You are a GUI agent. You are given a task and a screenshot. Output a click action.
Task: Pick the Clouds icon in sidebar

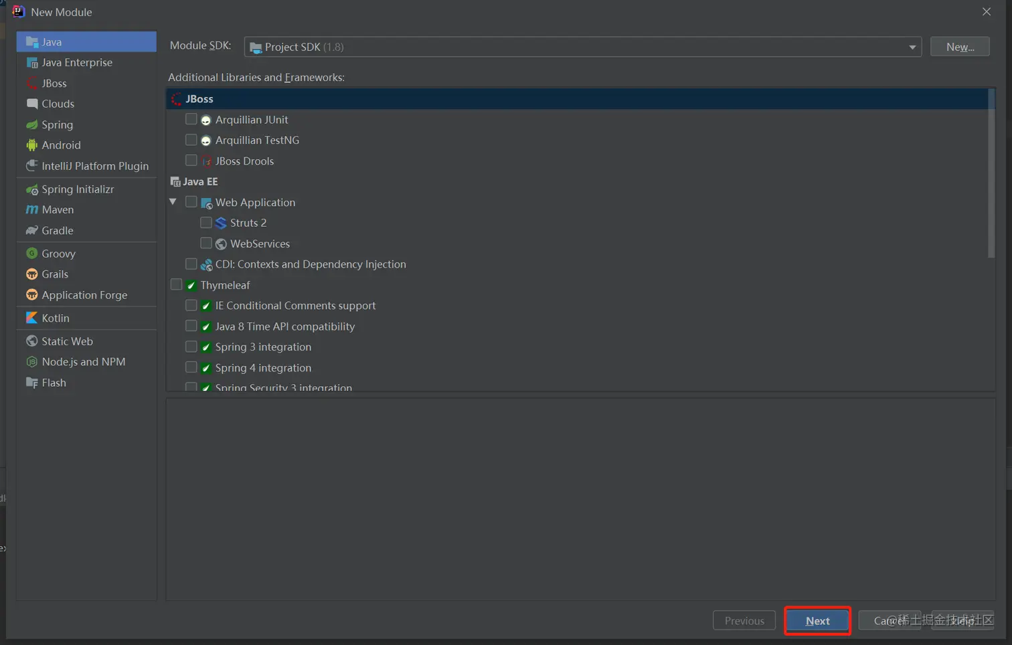[x=31, y=104]
